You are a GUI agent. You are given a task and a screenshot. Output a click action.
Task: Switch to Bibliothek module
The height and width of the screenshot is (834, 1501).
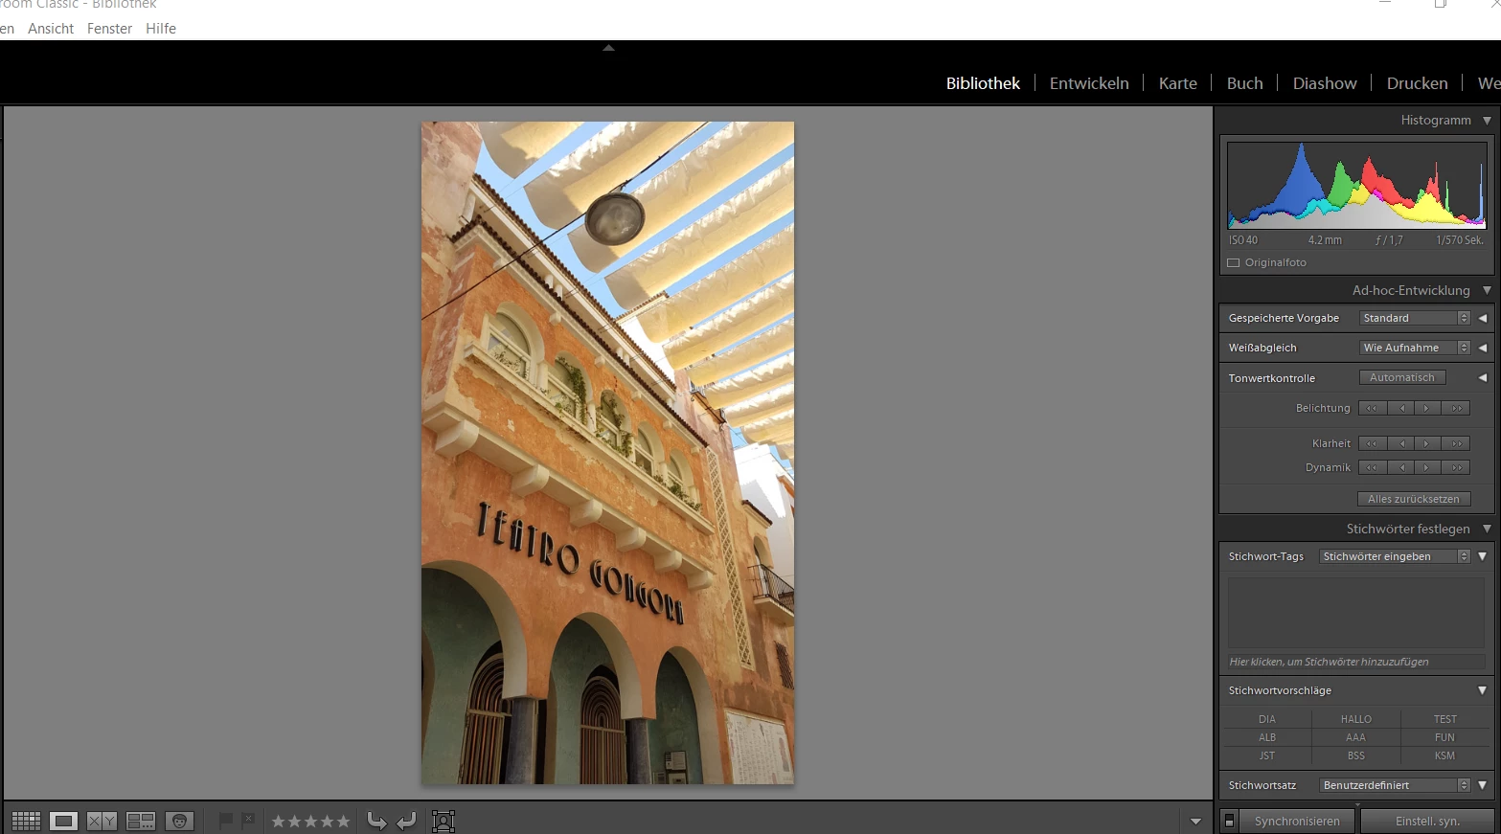(983, 83)
